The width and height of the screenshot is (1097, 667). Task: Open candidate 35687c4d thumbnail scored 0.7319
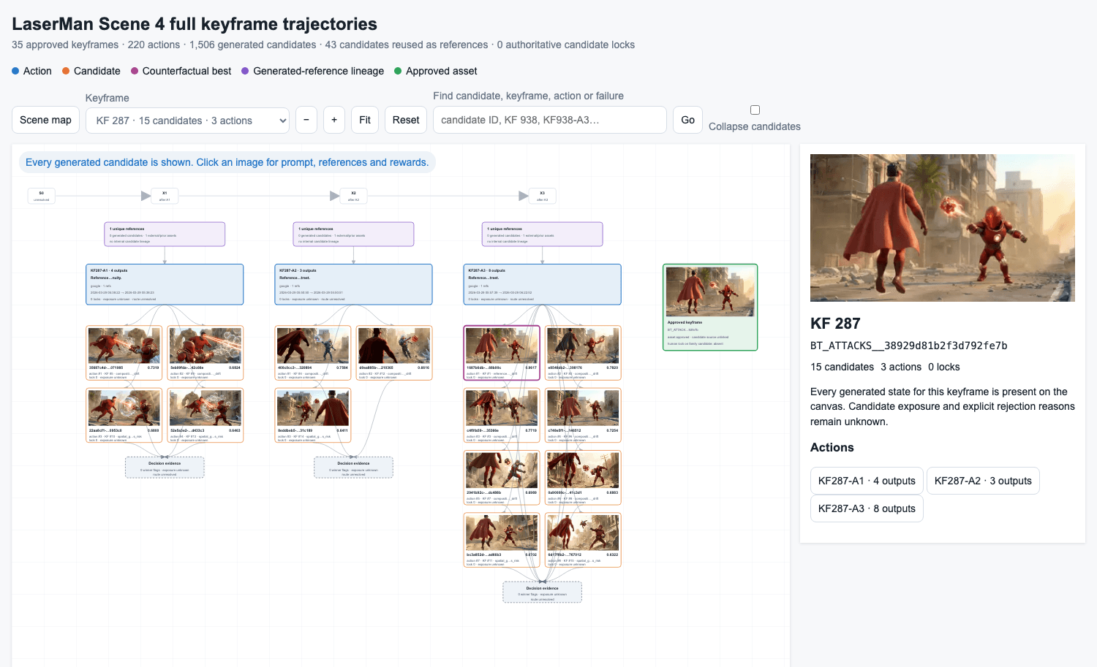click(124, 346)
